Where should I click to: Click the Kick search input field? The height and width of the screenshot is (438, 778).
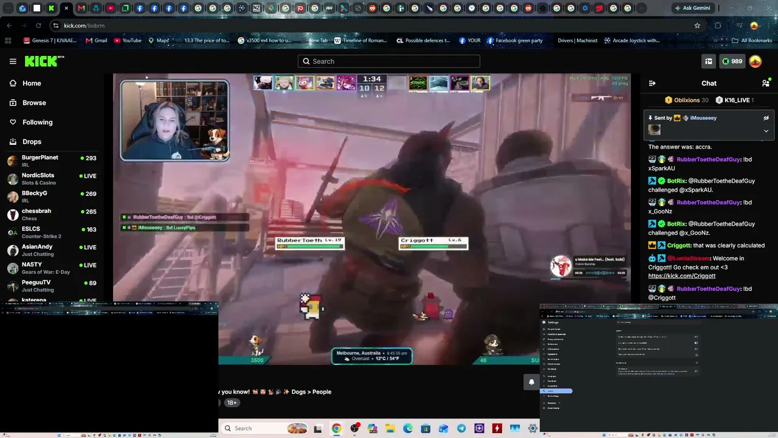click(389, 61)
